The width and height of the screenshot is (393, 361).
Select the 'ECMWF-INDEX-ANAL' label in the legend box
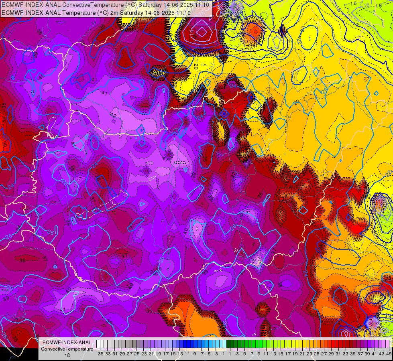click(x=67, y=343)
